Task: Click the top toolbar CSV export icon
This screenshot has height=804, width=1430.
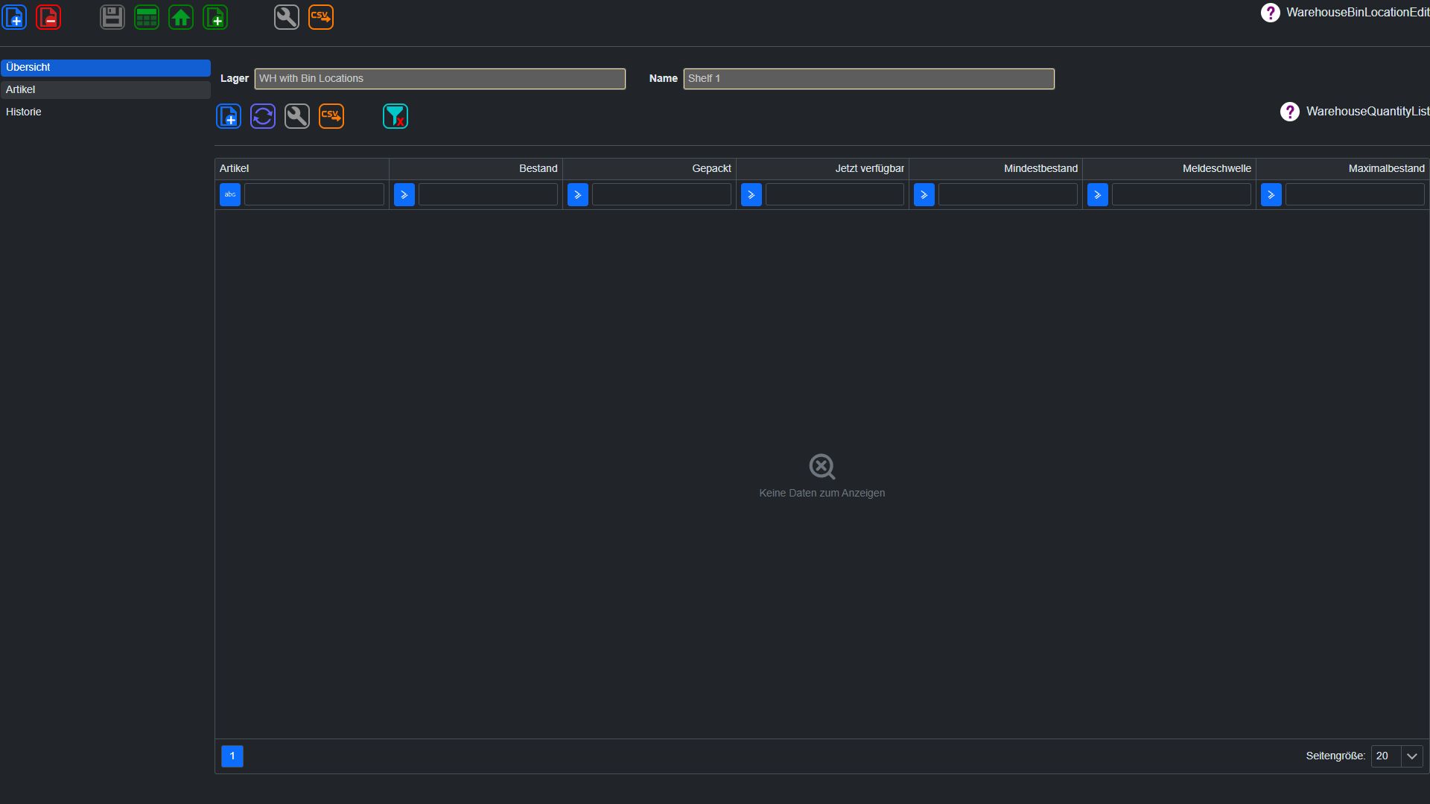Action: [321, 17]
